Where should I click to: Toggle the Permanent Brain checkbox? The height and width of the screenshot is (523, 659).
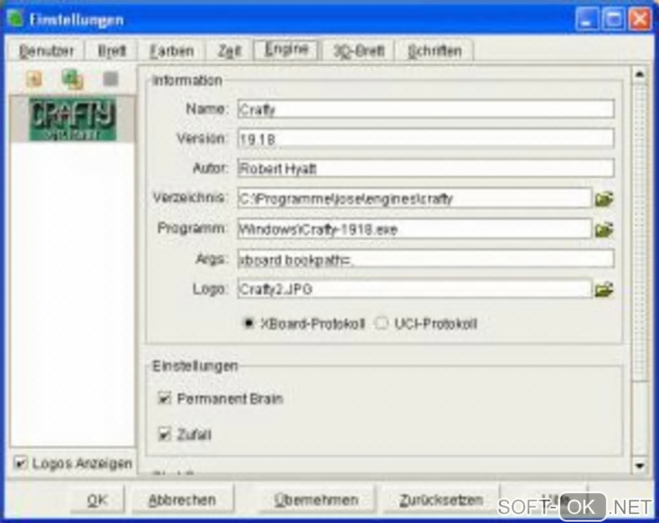point(164,398)
